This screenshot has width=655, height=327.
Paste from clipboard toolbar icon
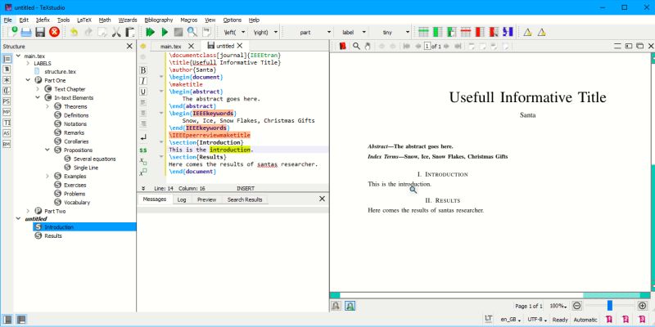pos(130,32)
